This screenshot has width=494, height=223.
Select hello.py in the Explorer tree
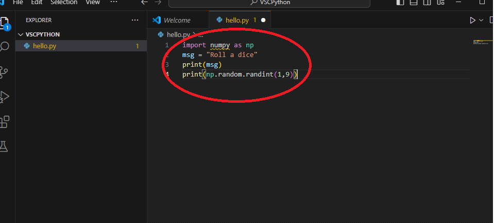(x=44, y=46)
